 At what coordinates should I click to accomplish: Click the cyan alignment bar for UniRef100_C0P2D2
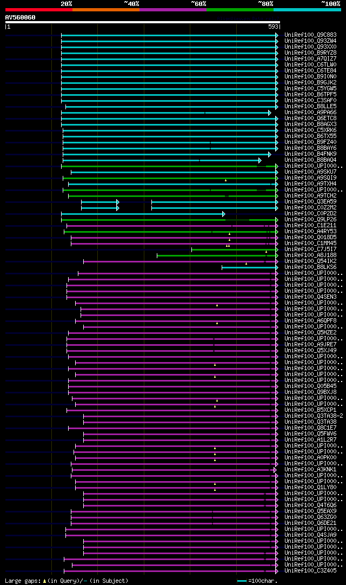tap(143, 214)
